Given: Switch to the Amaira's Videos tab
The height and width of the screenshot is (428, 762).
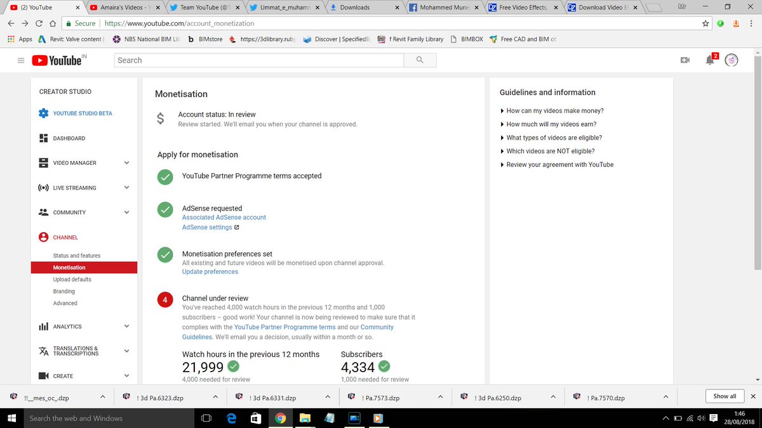Looking at the screenshot, I should click(124, 8).
